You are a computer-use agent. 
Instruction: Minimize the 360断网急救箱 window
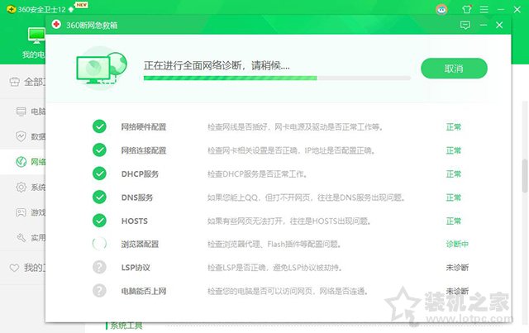coord(484,25)
